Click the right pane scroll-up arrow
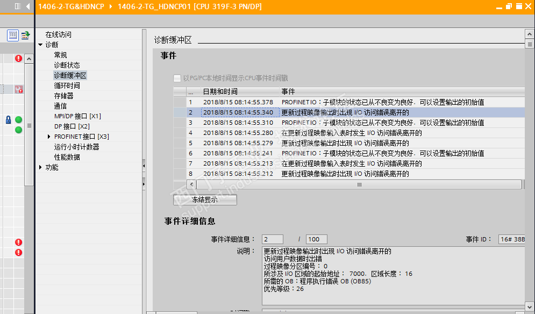Viewport: 535px width, 314px height. (x=529, y=34)
